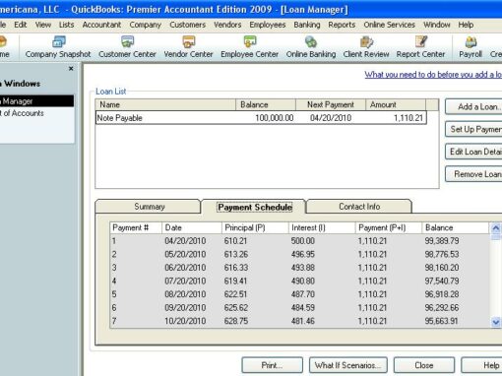Open the Employee Center toolbar icon
Screen dimensions: 502x376
249,47
